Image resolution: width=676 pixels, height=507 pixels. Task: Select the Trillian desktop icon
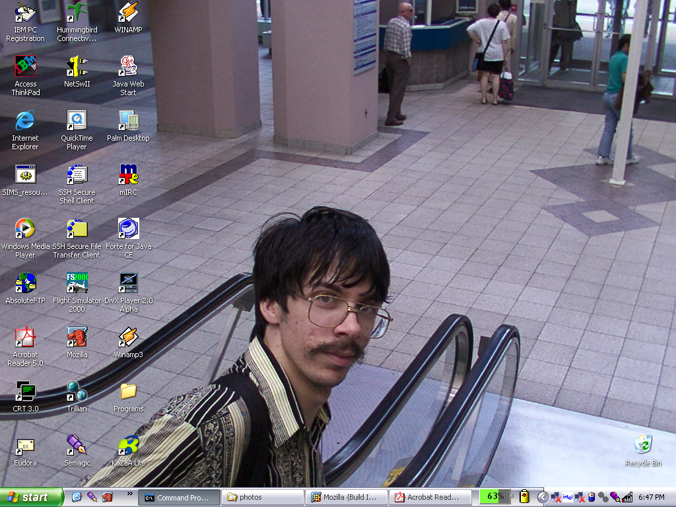77,391
